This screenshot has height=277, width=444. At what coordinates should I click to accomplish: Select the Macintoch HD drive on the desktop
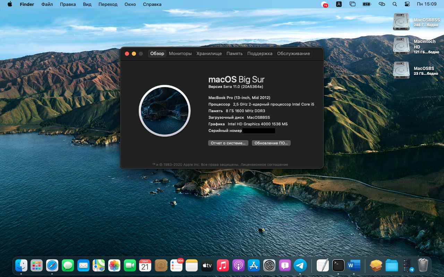pos(401,46)
